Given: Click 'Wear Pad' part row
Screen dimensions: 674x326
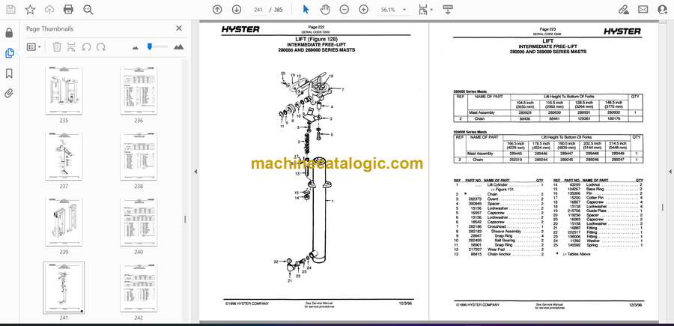Looking at the screenshot, I should point(500,250).
